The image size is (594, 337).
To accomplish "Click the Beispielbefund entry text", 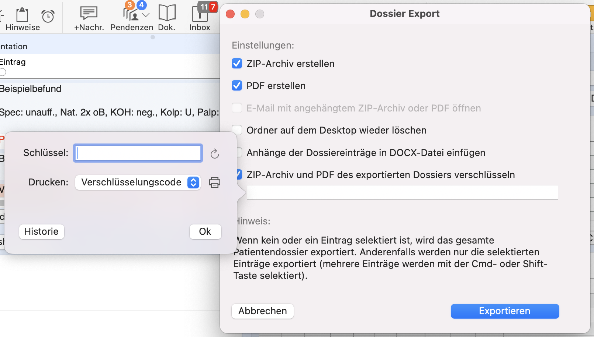I will (x=31, y=89).
